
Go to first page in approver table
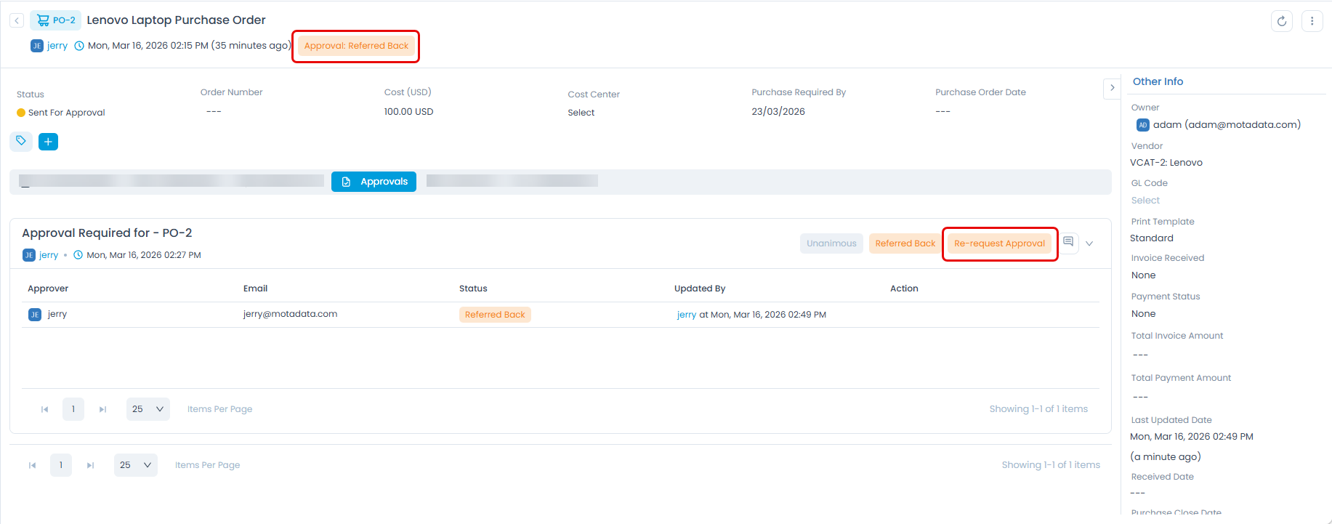(x=44, y=409)
